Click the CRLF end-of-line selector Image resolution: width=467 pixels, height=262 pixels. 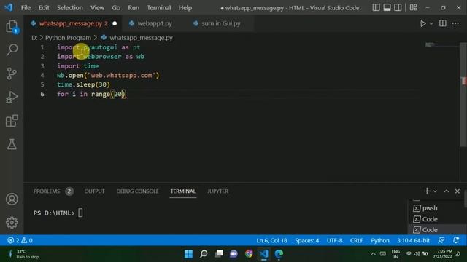tap(356, 240)
